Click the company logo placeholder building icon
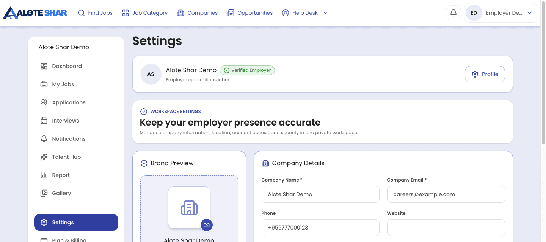Image resolution: width=546 pixels, height=242 pixels. click(189, 208)
